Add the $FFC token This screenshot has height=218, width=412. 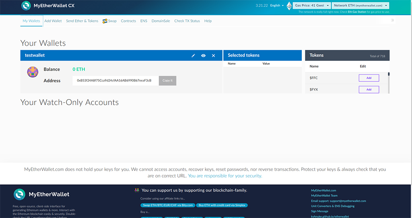pos(369,78)
